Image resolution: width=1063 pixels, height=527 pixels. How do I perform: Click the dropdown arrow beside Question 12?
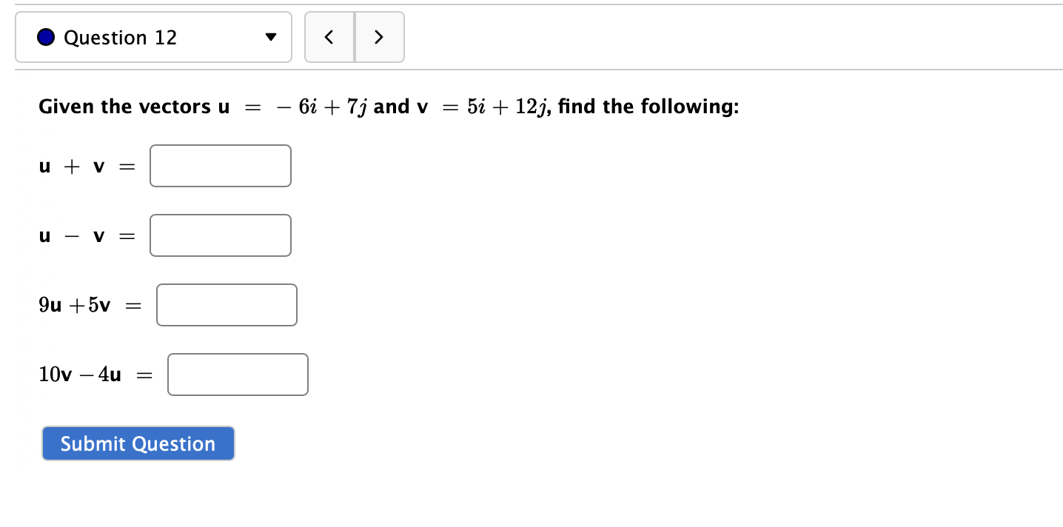pos(272,37)
